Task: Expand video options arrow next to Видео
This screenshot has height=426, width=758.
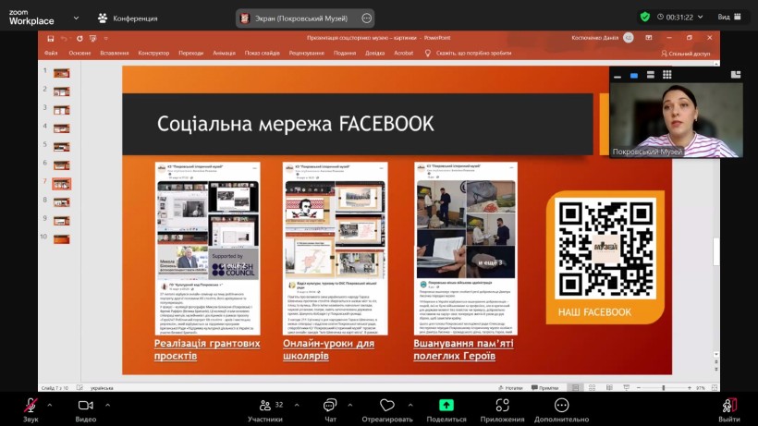Action: (x=107, y=405)
